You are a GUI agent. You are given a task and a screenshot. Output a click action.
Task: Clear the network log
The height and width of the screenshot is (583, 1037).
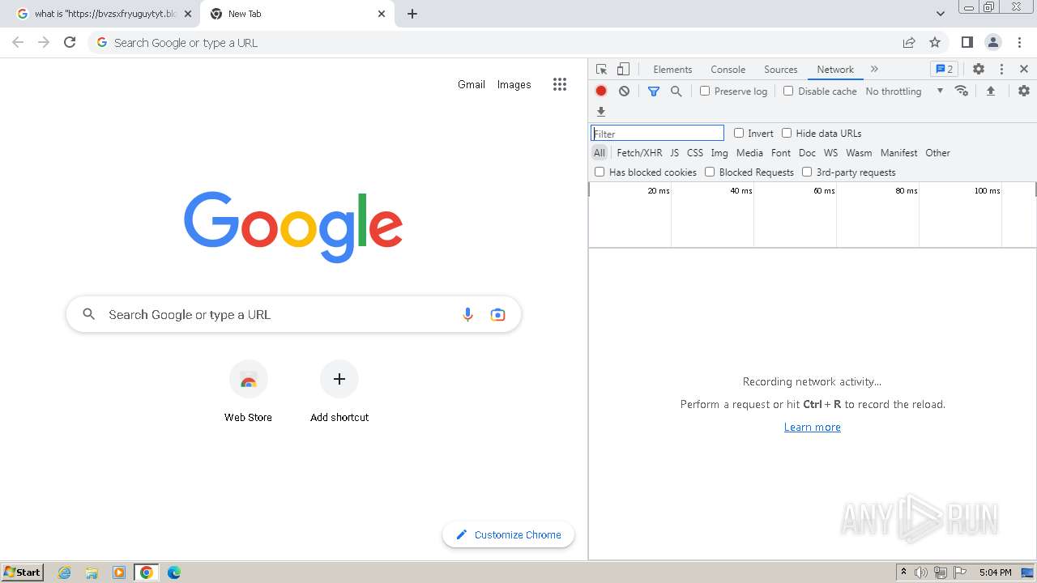point(624,91)
